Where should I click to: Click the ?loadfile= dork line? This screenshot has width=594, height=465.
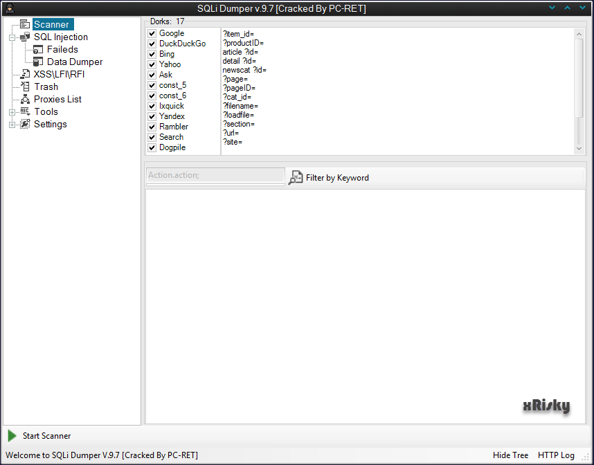click(x=239, y=115)
